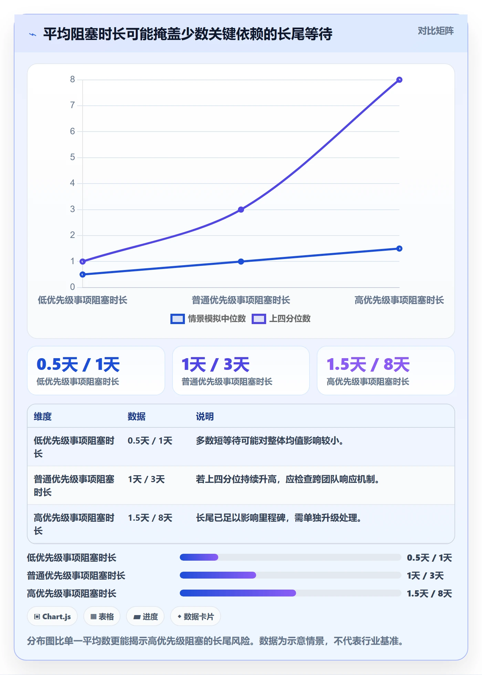Click the footer note about 长尾风险
This screenshot has width=482, height=675.
[x=215, y=641]
